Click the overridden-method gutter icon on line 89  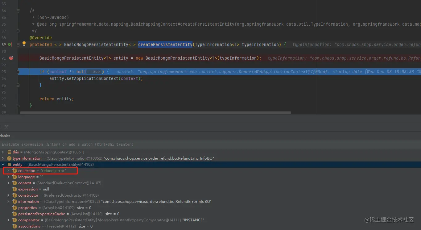(10, 44)
